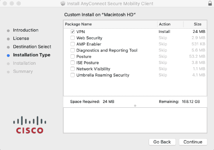
Task: Enable the Web Security package checkbox
Action: point(72,38)
